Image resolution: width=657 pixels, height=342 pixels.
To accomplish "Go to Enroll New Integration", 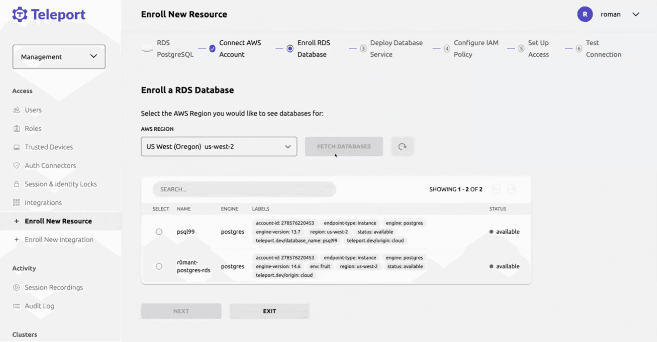I will point(59,240).
